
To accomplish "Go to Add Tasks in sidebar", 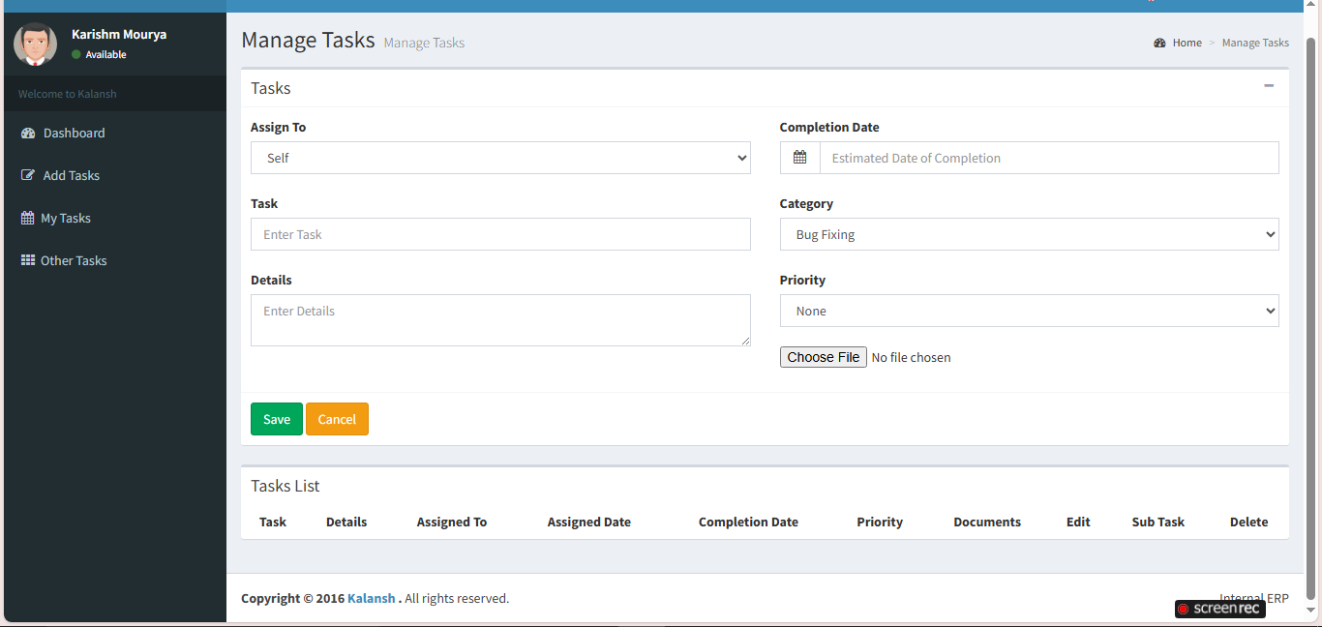I will [115, 175].
